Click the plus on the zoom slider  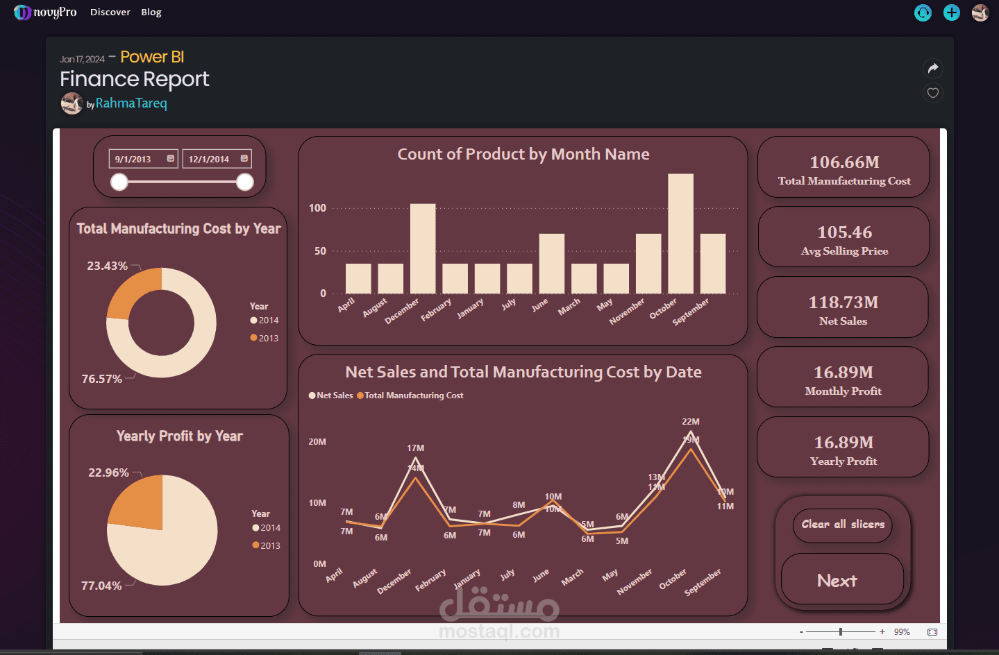(x=882, y=632)
